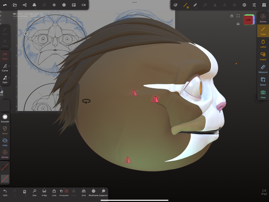This screenshot has height=202, width=269.
Task: Select the tube control point near the eye
Action: (155, 99)
